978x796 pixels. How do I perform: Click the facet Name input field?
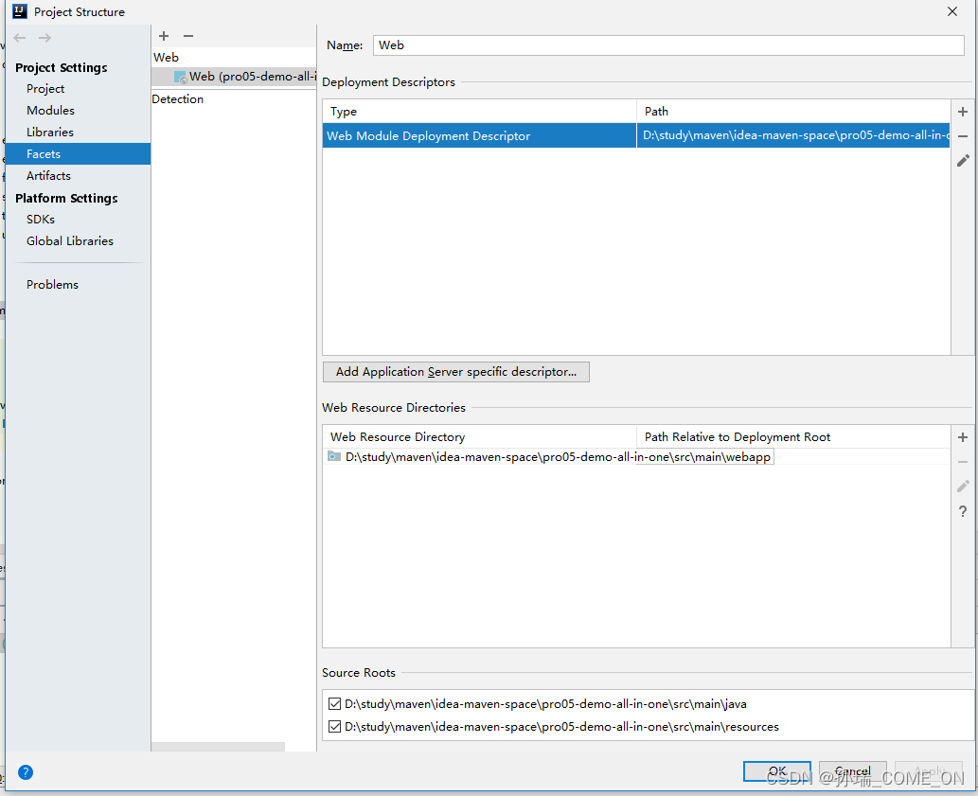click(x=668, y=45)
